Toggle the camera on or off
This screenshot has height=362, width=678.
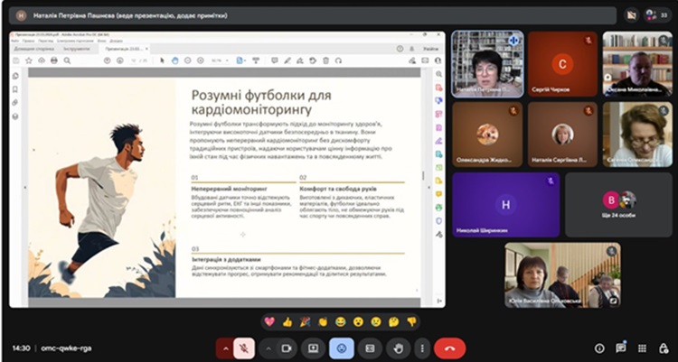click(287, 348)
